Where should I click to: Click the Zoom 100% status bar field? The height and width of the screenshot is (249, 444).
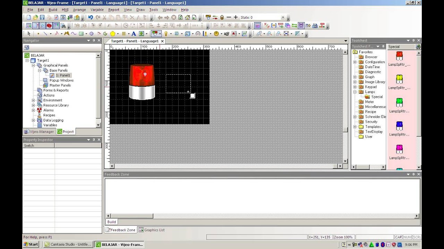pos(343,237)
